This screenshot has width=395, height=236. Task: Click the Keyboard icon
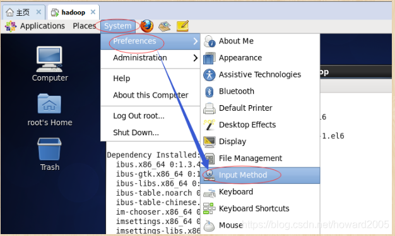pos(209,193)
